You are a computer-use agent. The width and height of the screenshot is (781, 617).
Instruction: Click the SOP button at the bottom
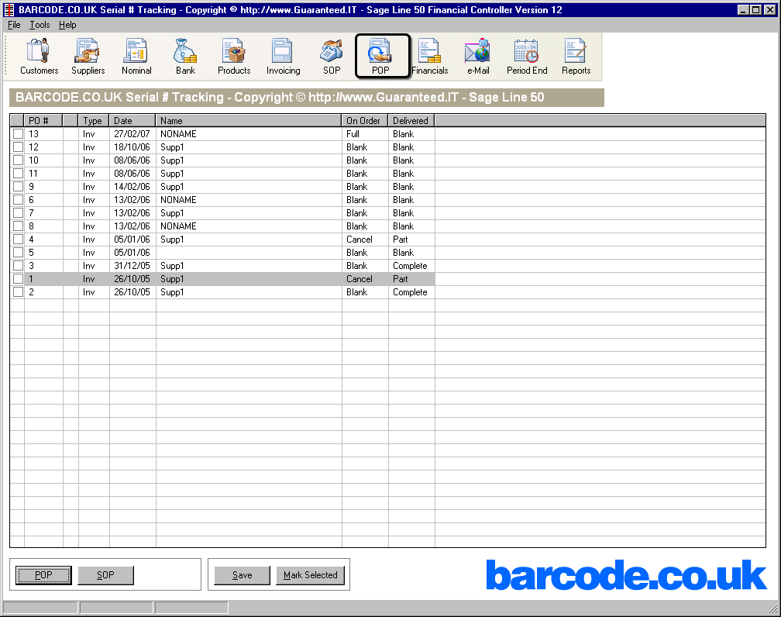coord(105,575)
